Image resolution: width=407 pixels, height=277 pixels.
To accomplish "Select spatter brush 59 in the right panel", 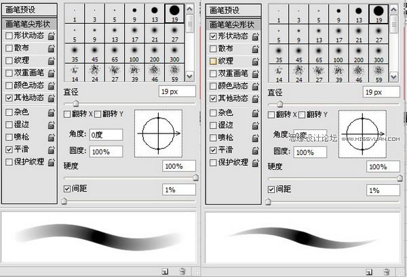I will (379, 73).
